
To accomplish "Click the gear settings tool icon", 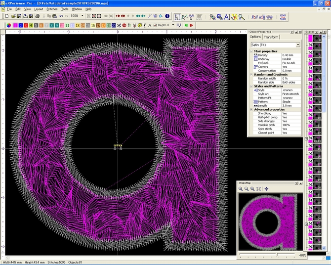I will (x=219, y=17).
